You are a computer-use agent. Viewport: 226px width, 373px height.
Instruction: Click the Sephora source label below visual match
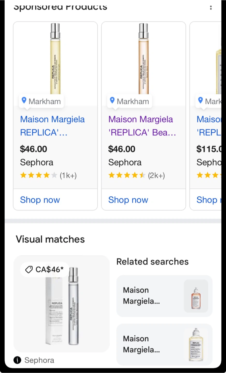click(39, 360)
